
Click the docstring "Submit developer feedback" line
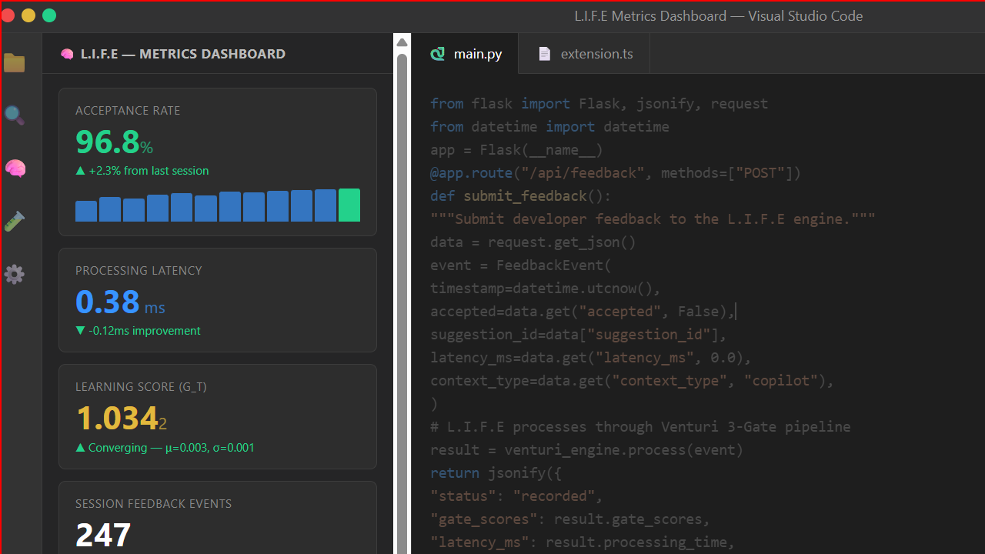tap(653, 219)
